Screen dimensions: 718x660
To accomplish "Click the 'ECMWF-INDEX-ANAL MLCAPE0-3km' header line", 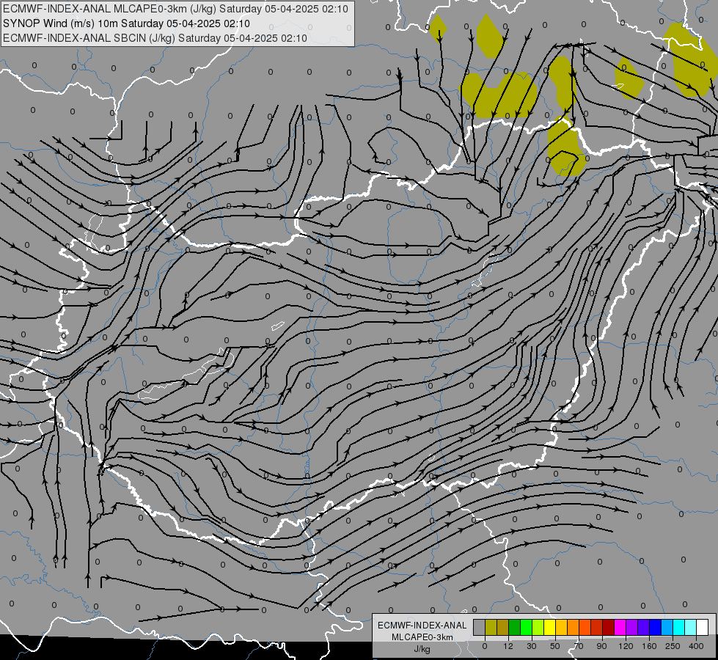I will pos(175,9).
